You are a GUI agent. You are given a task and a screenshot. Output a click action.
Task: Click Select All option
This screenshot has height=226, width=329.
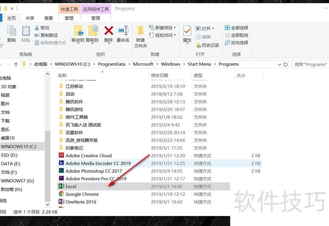tap(236, 28)
